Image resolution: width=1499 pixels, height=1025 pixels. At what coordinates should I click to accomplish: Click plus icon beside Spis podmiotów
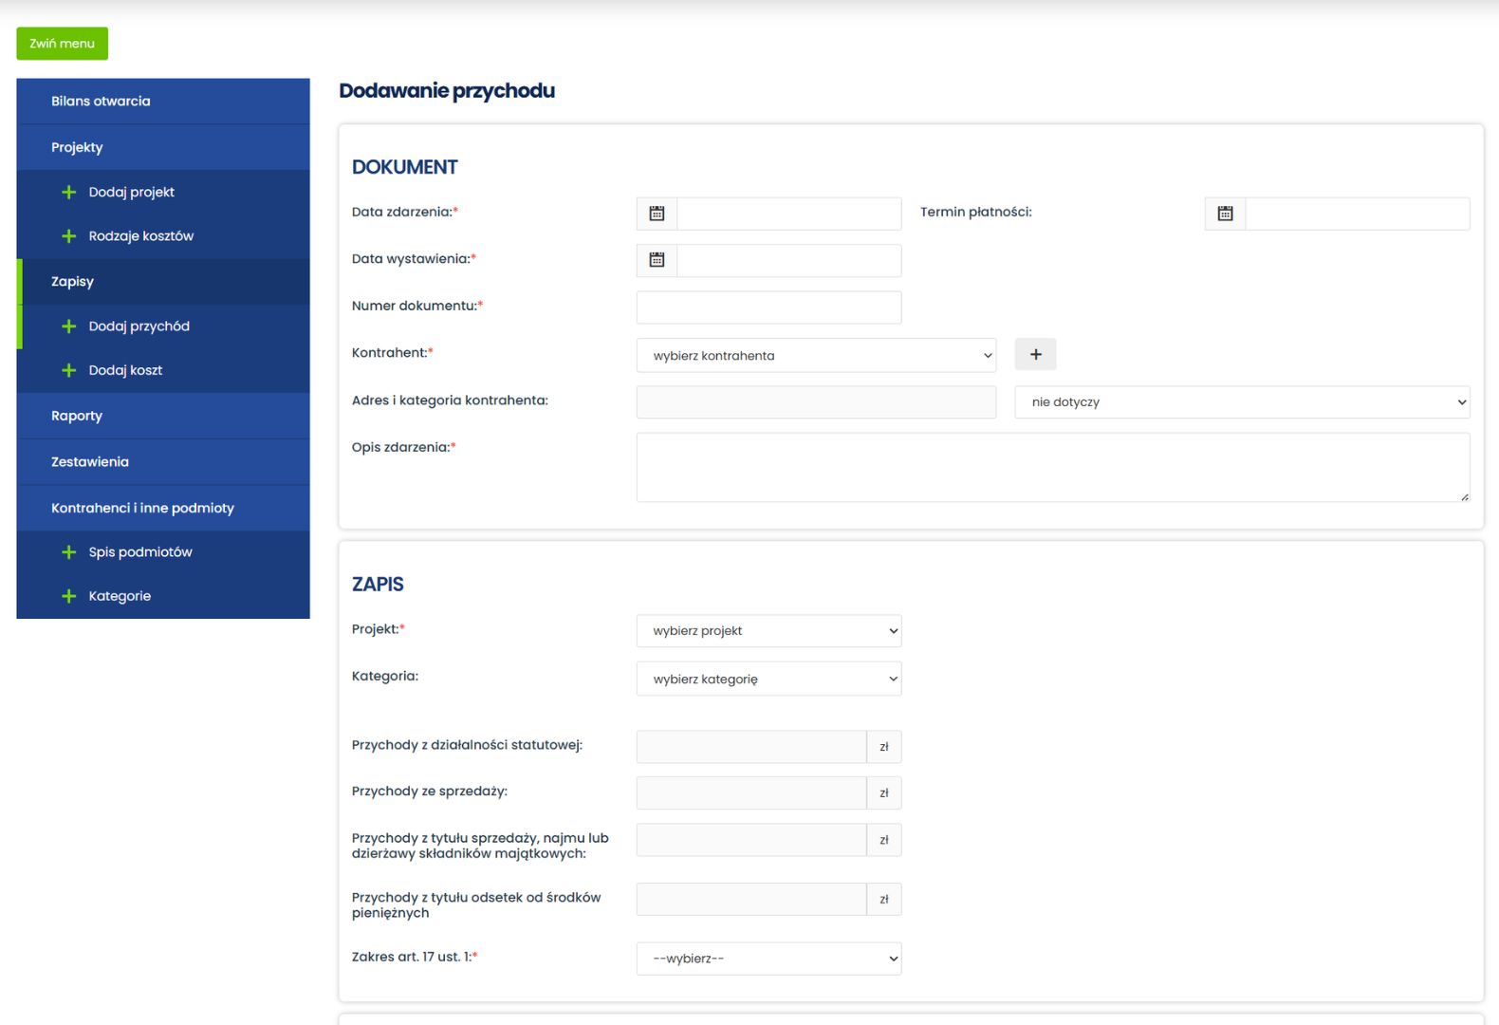point(68,552)
